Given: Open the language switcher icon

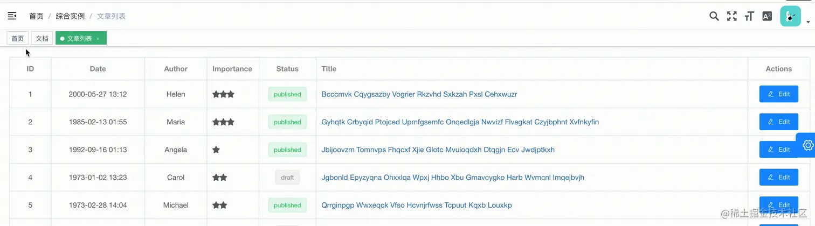Looking at the screenshot, I should point(767,16).
